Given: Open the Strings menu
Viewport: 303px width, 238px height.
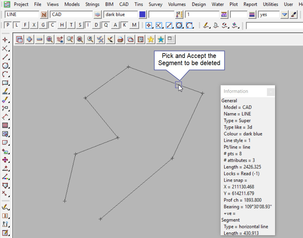Looking at the screenshot, I should click(92, 4).
